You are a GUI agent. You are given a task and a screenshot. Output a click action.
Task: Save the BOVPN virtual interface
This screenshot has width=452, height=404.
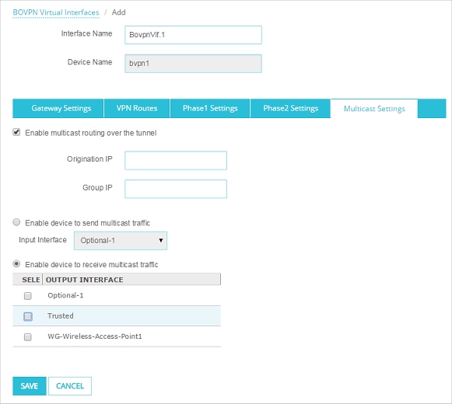(30, 386)
